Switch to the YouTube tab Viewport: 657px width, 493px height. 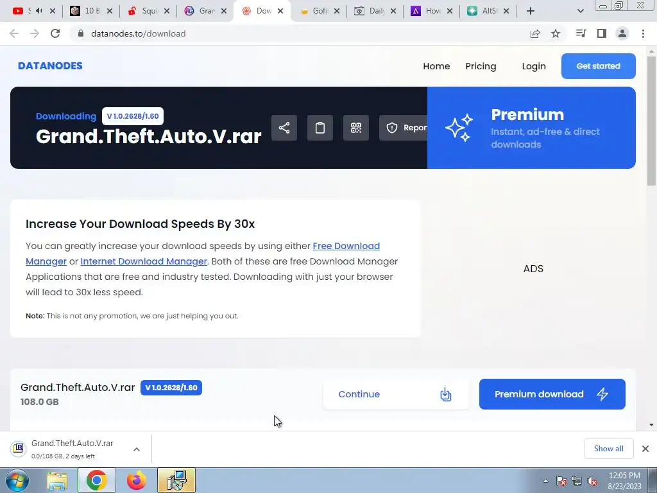(x=22, y=11)
